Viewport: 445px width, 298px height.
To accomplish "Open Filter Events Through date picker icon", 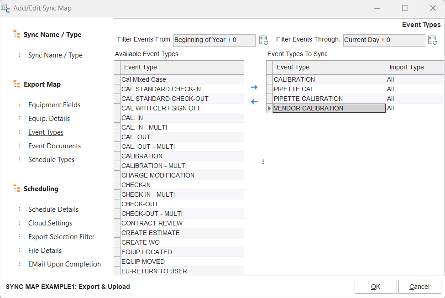I will coord(432,40).
